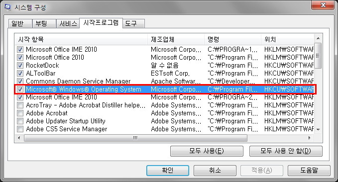Click the list scroll up arrow
Viewport: 338px width, 182px height.
tap(318, 39)
